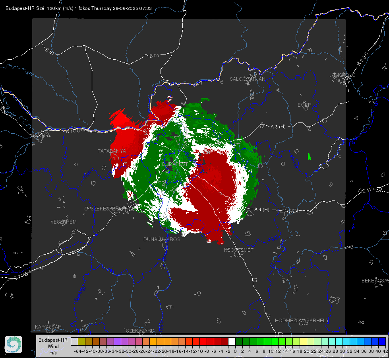Select the olive swatch between -64 and -42

pos(81,342)
